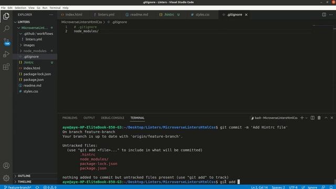Open the DEBUG CONSOLE panel tab
This screenshot has width=336, height=189.
click(112, 118)
